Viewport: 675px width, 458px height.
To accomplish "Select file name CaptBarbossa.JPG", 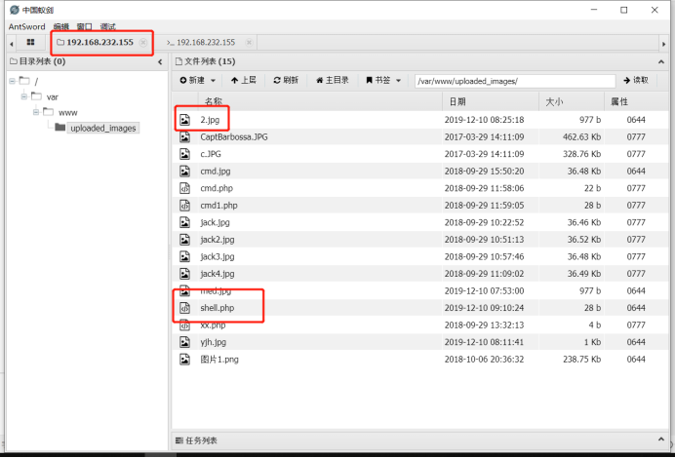I will pyautogui.click(x=234, y=136).
